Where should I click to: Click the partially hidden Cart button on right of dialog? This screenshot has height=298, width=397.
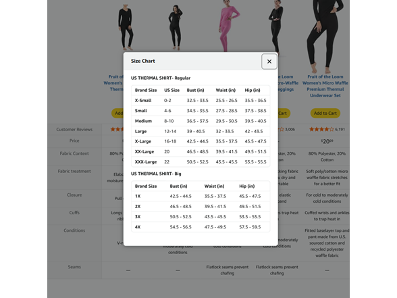284,114
